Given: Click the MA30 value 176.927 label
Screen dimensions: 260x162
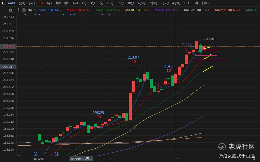Looking at the screenshot, I should [x=137, y=10].
